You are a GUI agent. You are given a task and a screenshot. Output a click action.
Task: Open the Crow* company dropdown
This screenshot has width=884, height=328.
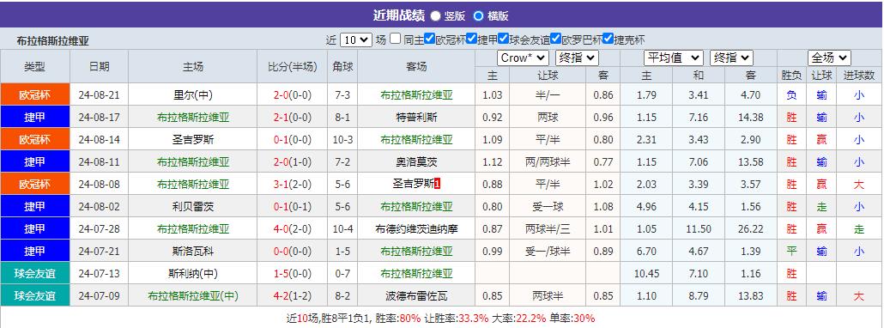point(523,58)
